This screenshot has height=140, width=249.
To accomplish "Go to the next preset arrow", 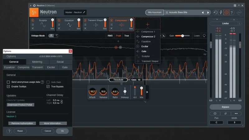I will [208, 12].
